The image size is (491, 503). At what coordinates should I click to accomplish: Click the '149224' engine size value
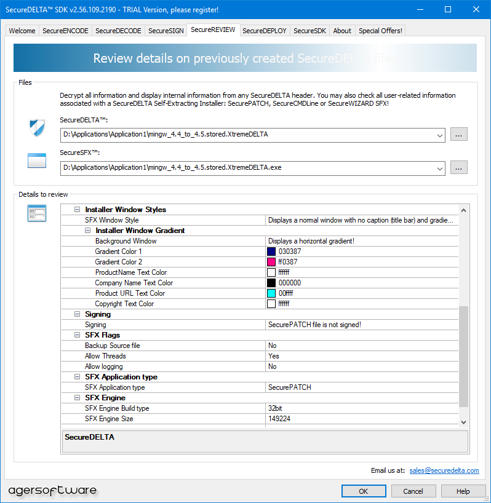coord(279,419)
